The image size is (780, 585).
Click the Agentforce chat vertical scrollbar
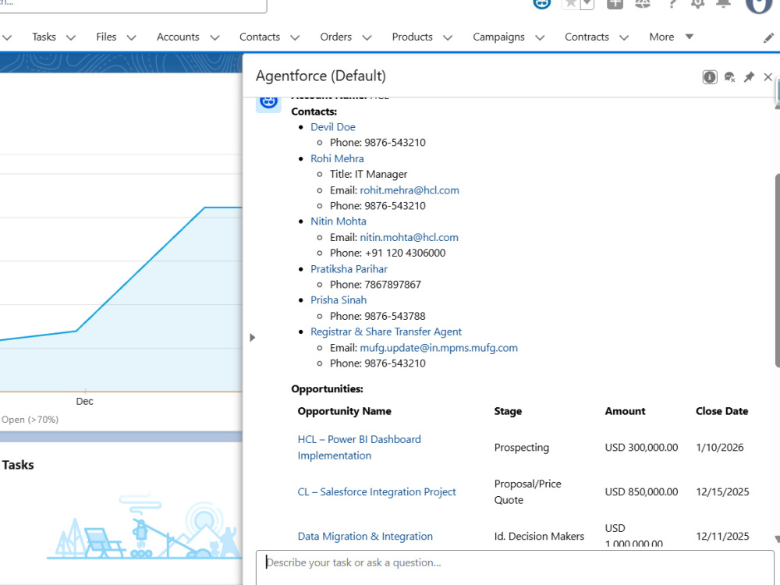pos(777,271)
